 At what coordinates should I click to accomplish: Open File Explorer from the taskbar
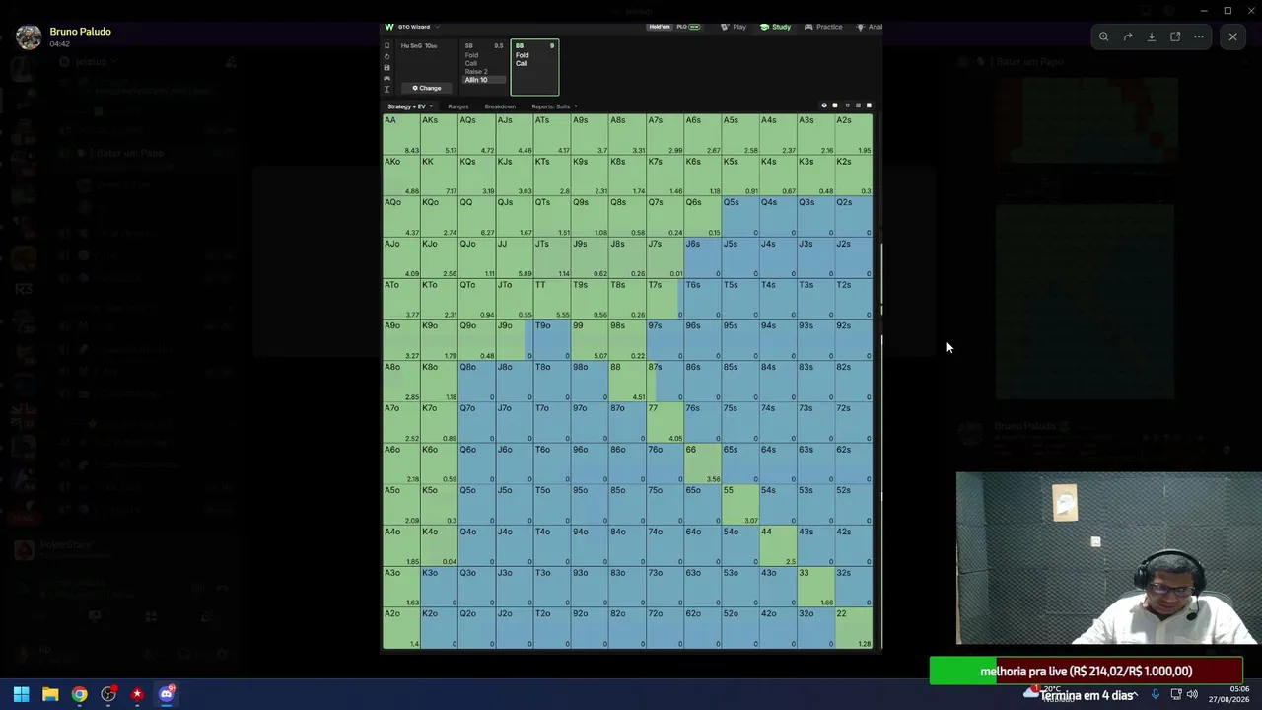click(50, 694)
